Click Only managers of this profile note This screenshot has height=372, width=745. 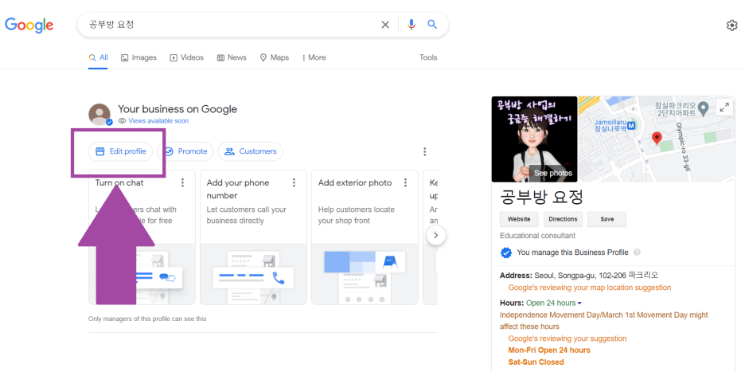click(147, 319)
